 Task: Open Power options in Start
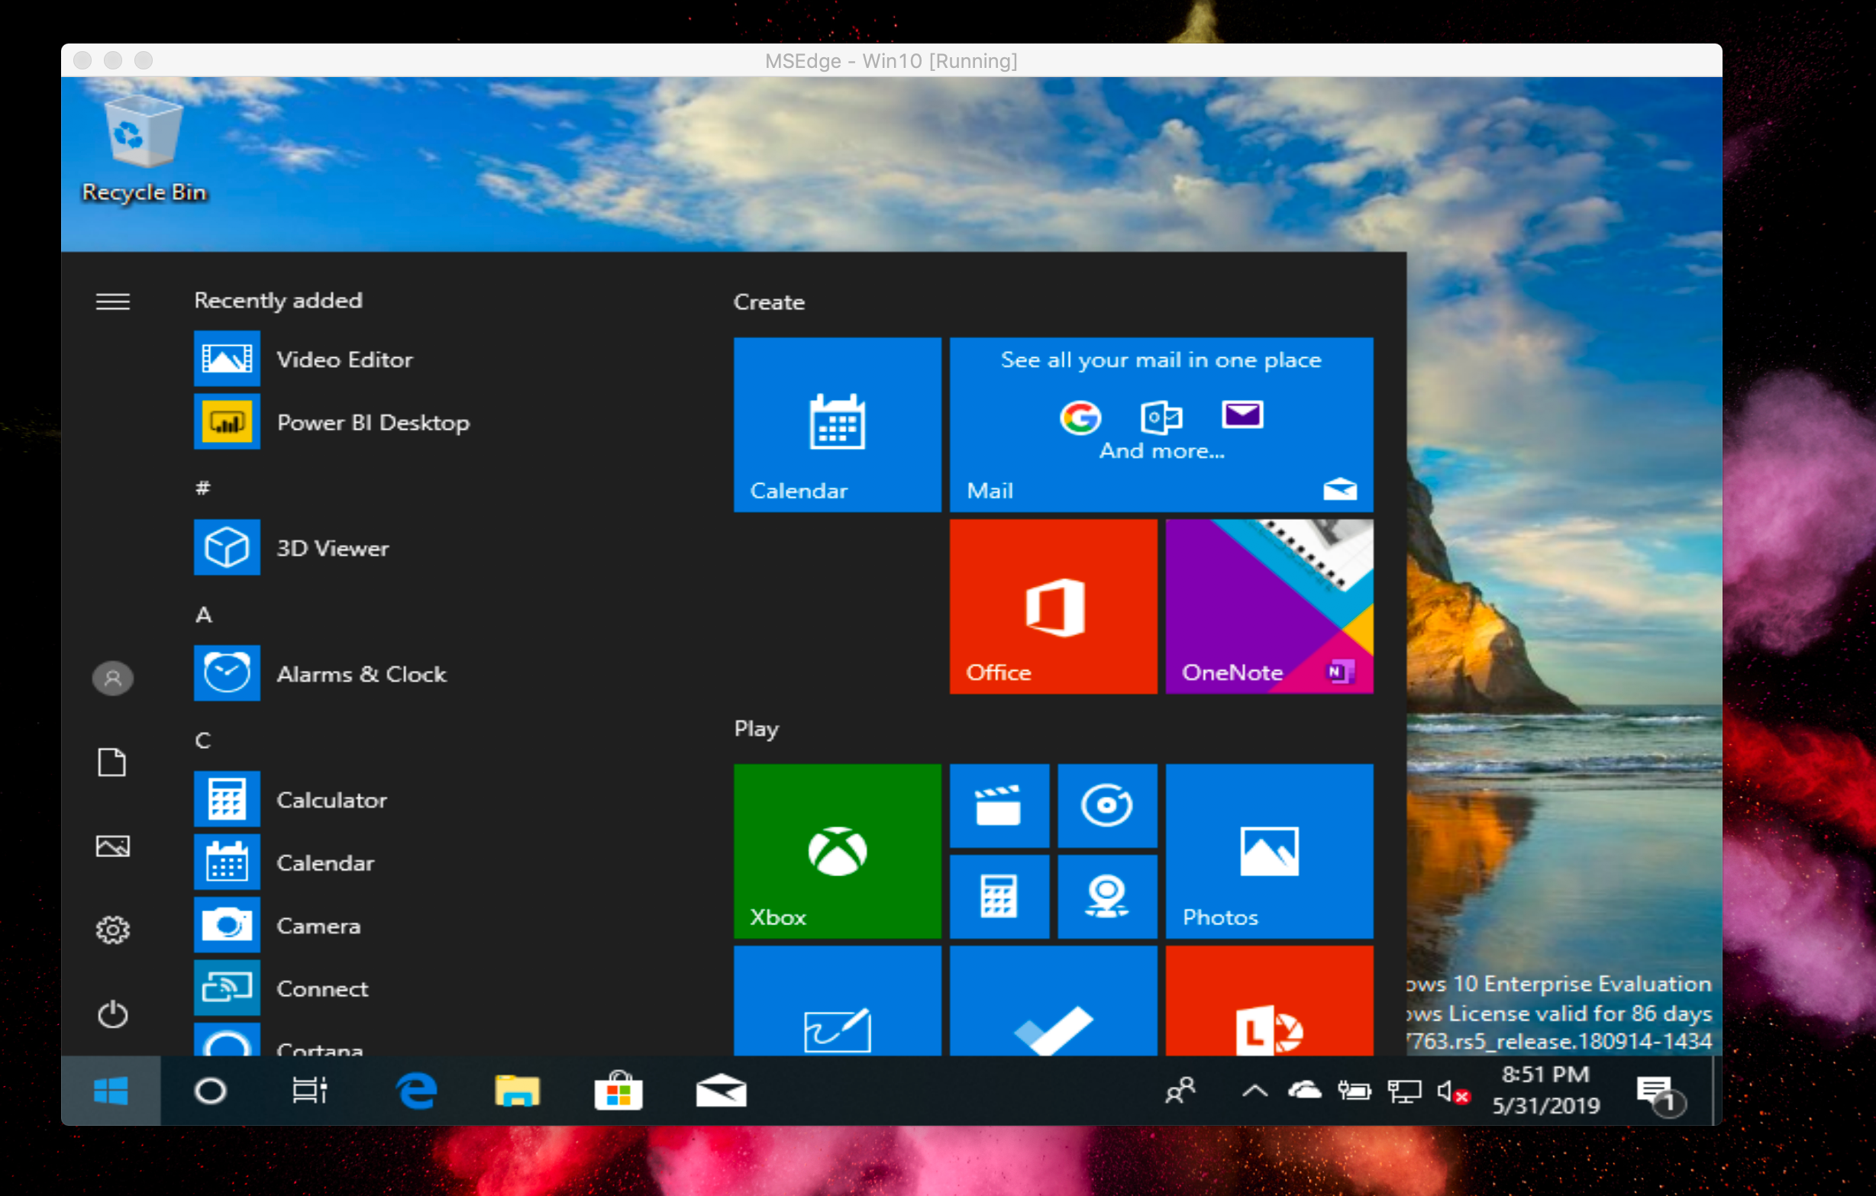(112, 1014)
